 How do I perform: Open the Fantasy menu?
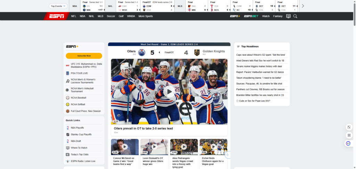pos(278,16)
